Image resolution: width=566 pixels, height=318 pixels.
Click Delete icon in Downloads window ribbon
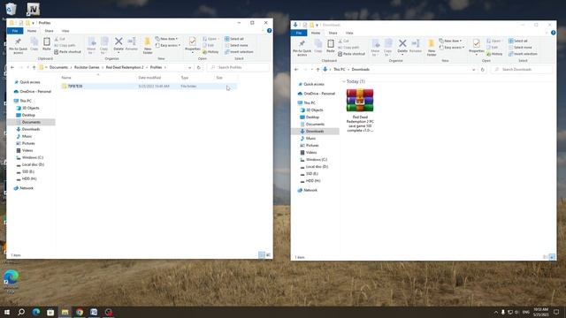click(402, 46)
